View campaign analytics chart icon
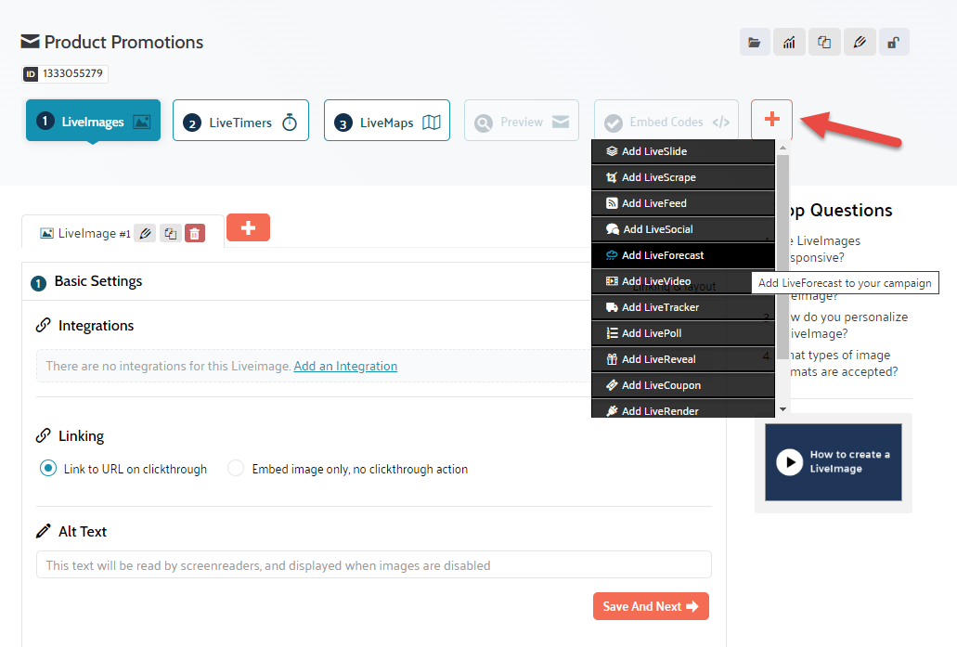The height and width of the screenshot is (647, 957). pos(789,43)
